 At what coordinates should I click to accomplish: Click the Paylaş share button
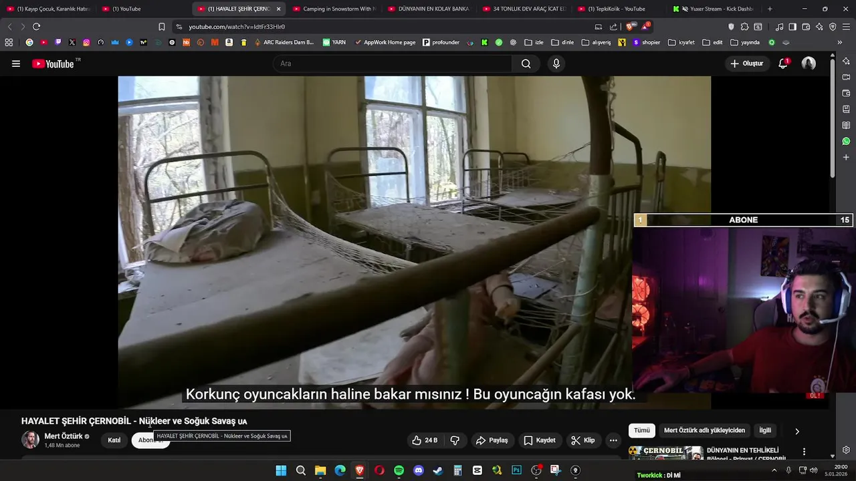click(x=492, y=440)
